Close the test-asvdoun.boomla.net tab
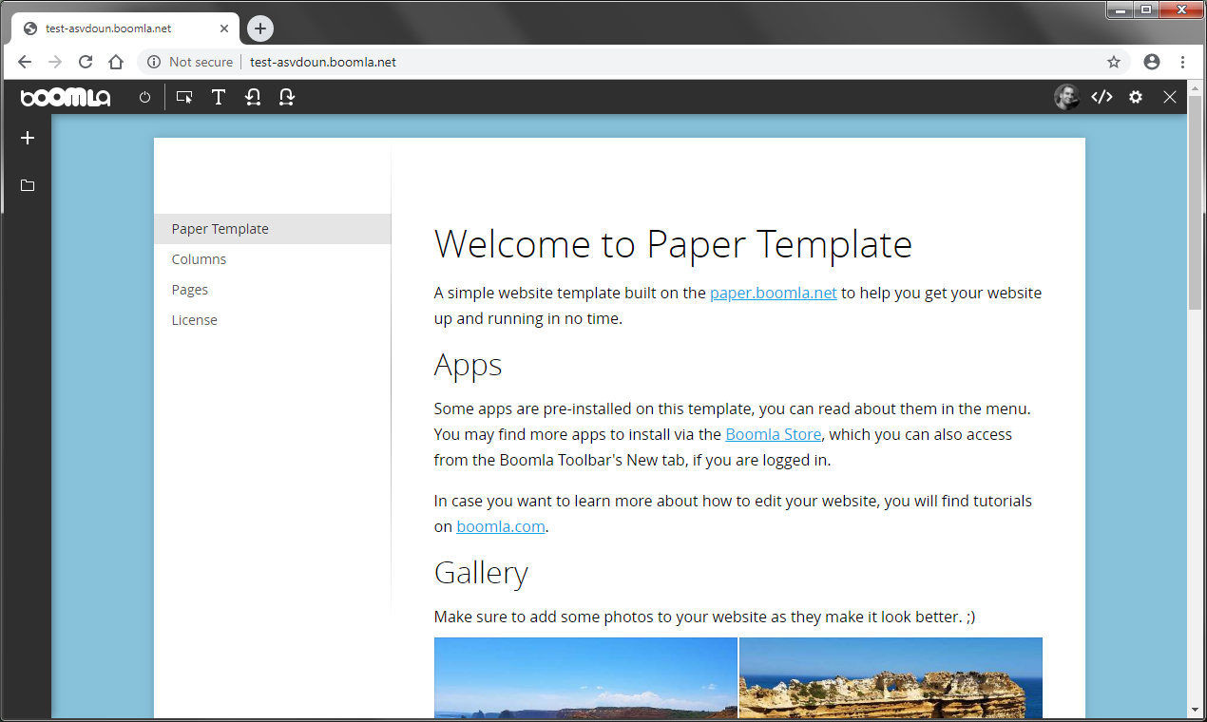Image resolution: width=1207 pixels, height=722 pixels. (225, 28)
